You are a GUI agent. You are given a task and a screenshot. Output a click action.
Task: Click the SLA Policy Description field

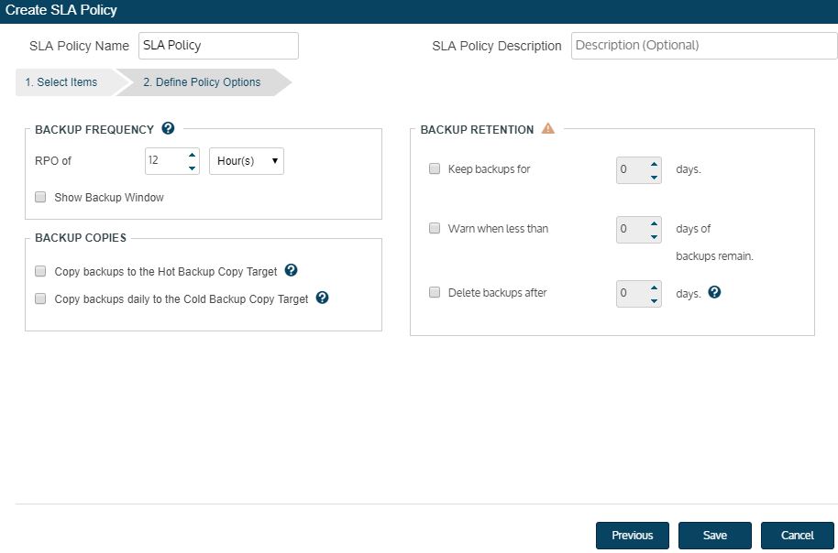pos(703,46)
